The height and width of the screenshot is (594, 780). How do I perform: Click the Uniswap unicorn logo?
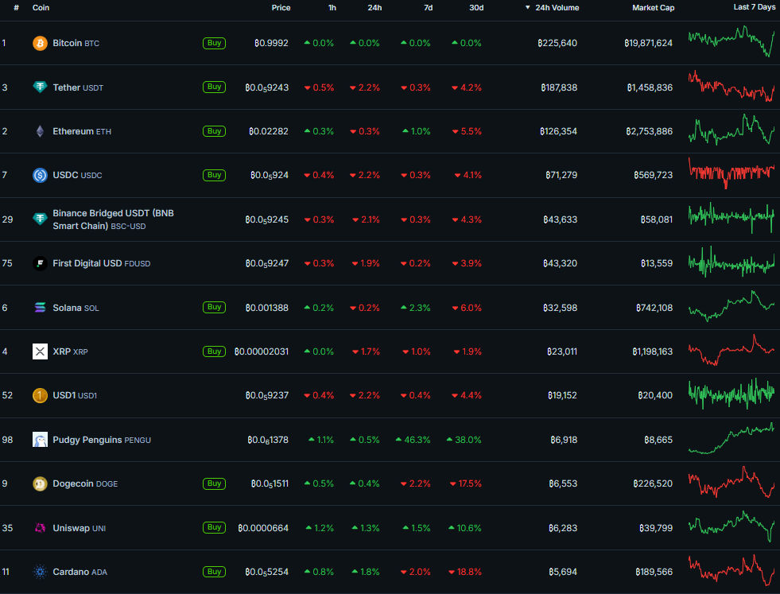(40, 528)
